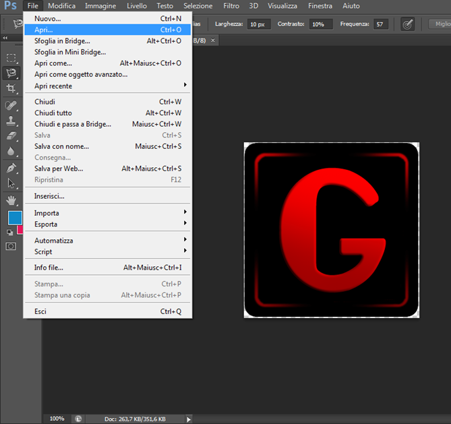The width and height of the screenshot is (451, 424).
Task: Choose Apri come oggetto avanzato...
Action: [x=107, y=74]
